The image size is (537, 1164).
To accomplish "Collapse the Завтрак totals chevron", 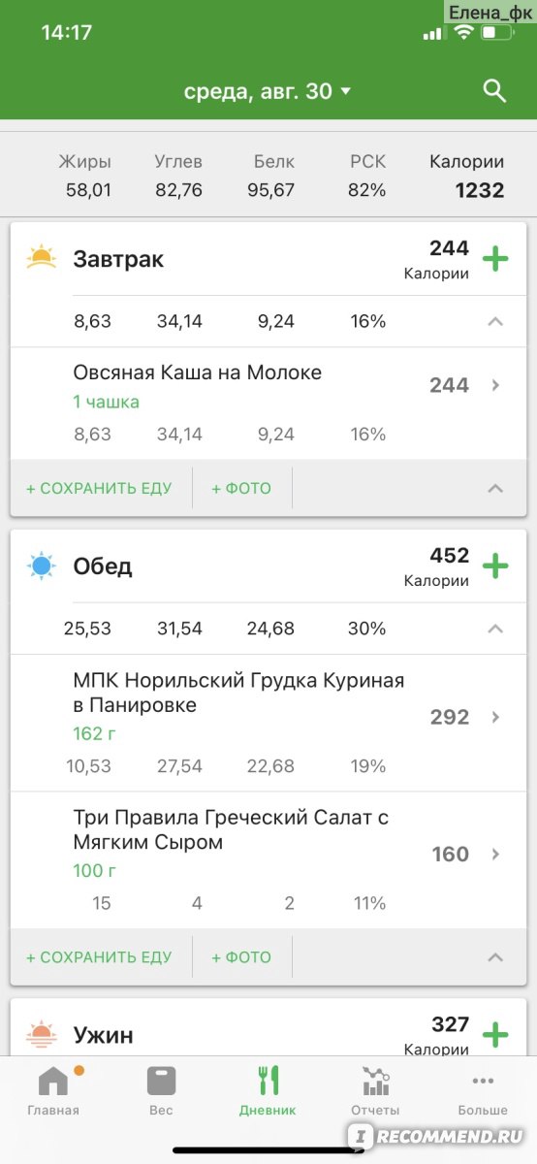I will (495, 321).
